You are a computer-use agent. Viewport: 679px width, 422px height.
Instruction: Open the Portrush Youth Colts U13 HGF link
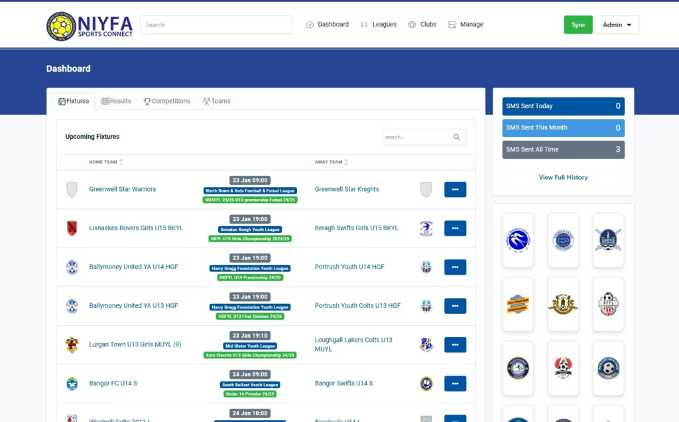click(x=357, y=305)
